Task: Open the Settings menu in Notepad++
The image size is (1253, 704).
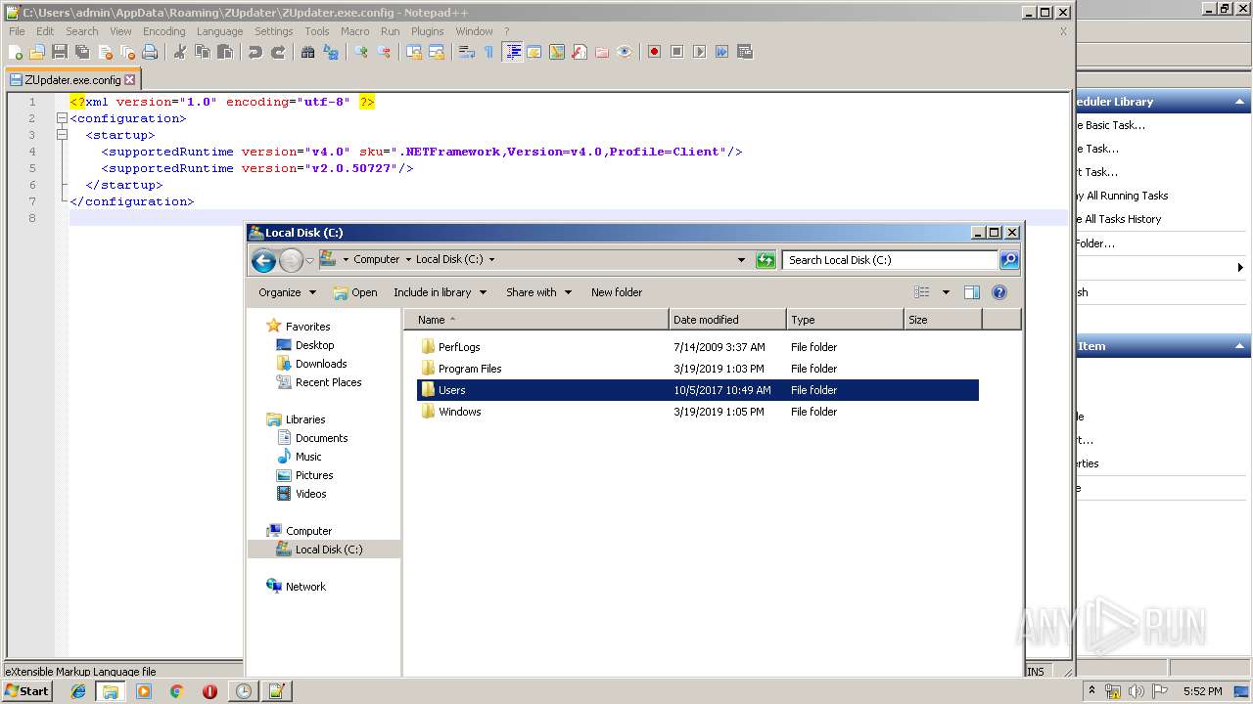Action: coord(273,31)
